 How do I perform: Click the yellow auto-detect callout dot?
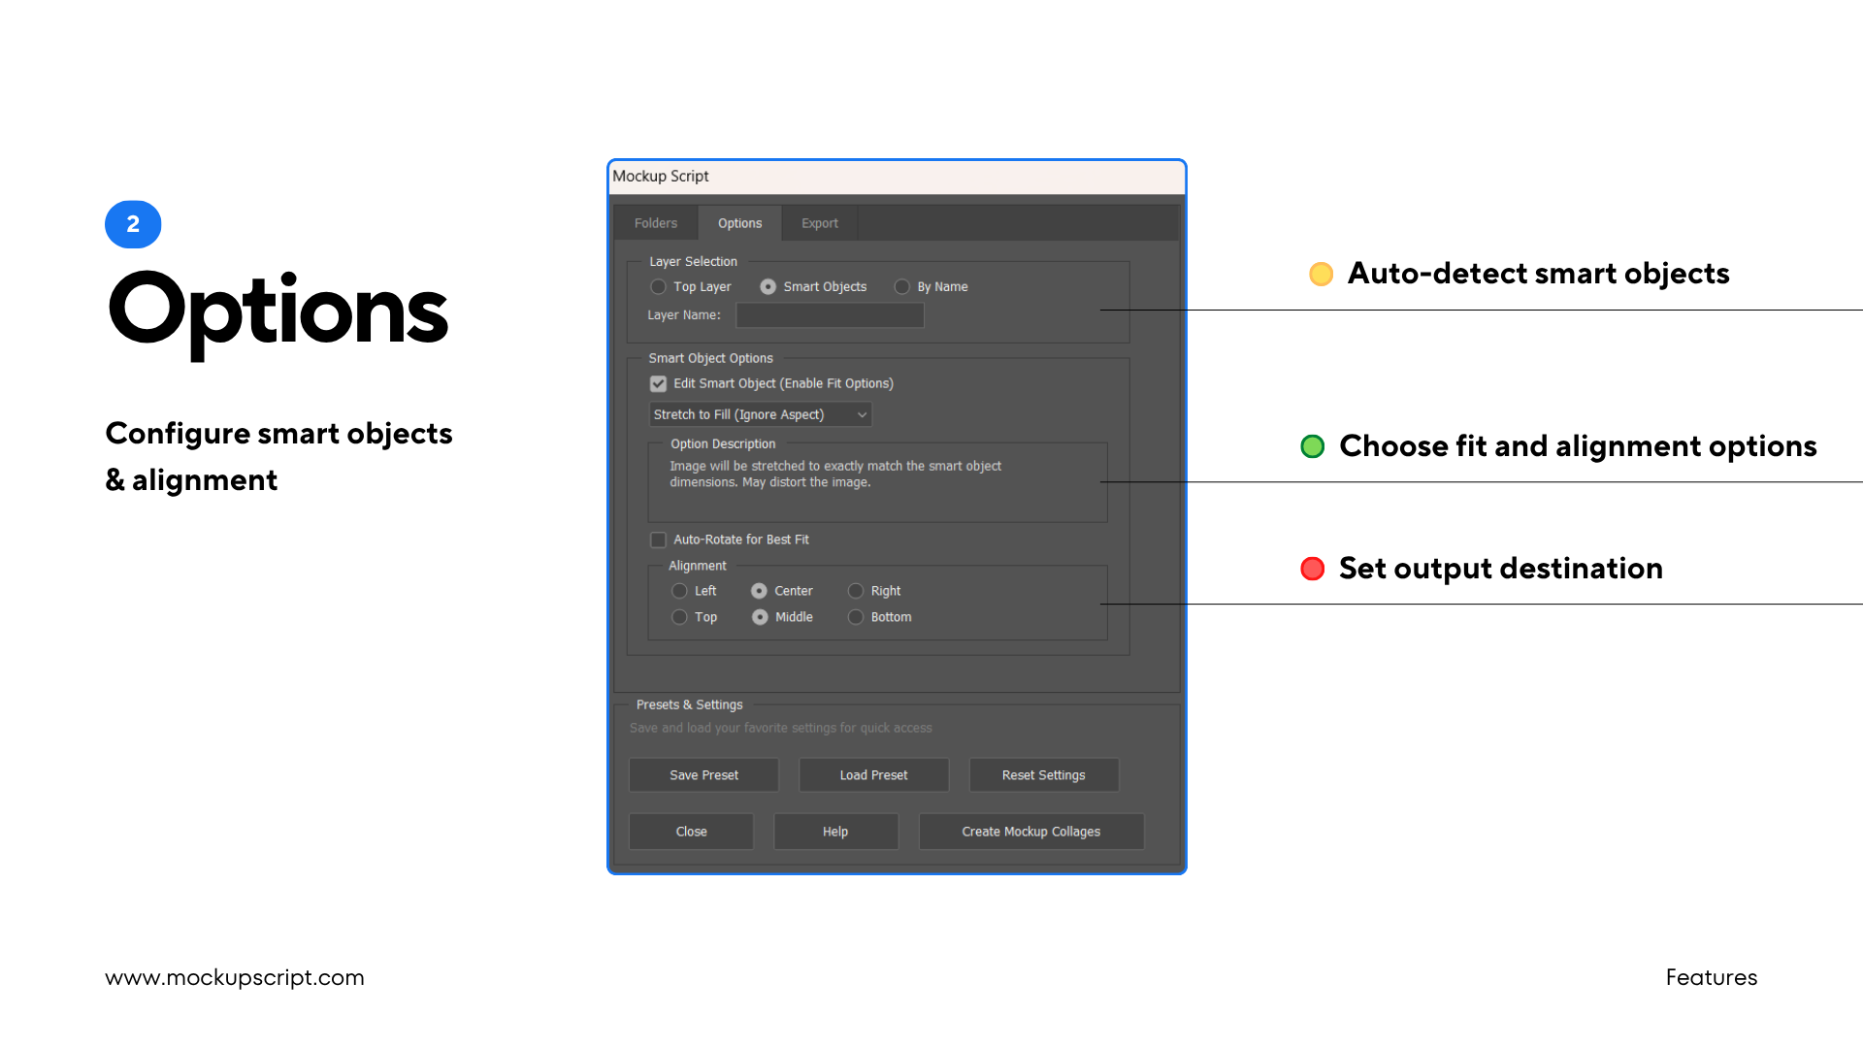pyautogui.click(x=1321, y=274)
